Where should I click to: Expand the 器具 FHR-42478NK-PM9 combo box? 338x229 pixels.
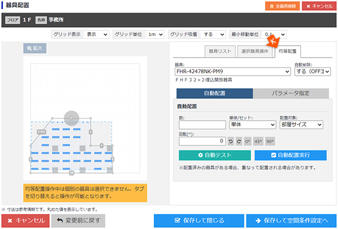(x=233, y=72)
